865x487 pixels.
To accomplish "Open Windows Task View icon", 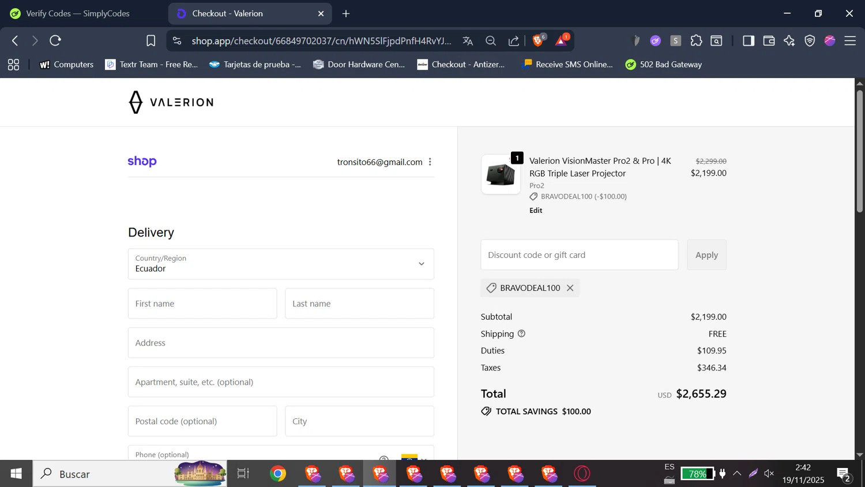I will point(243,474).
